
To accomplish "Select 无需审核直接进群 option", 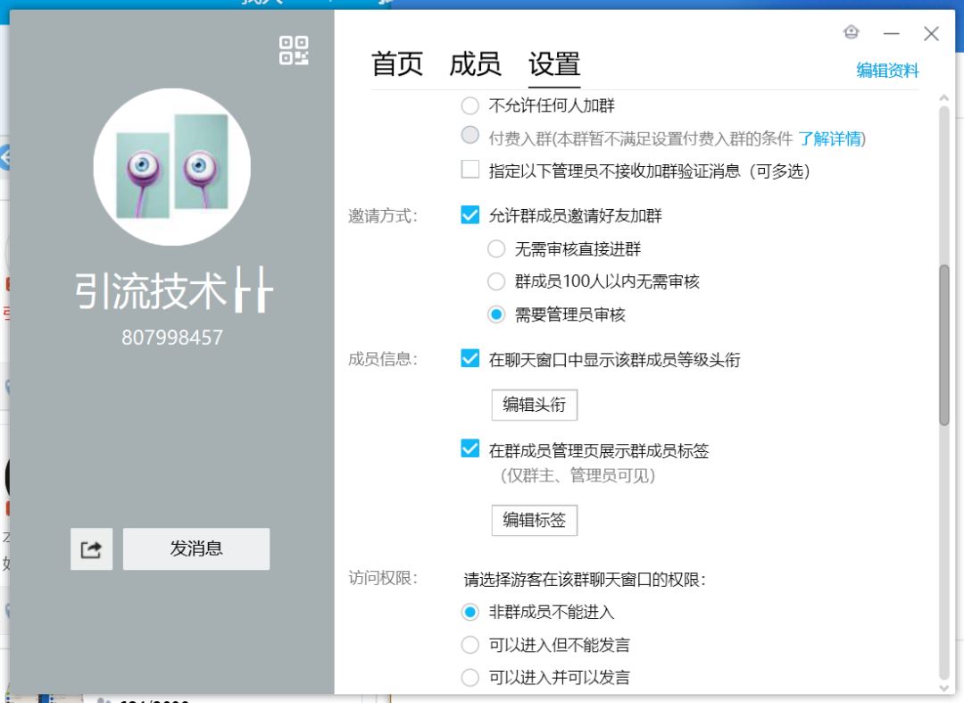I will click(x=496, y=249).
